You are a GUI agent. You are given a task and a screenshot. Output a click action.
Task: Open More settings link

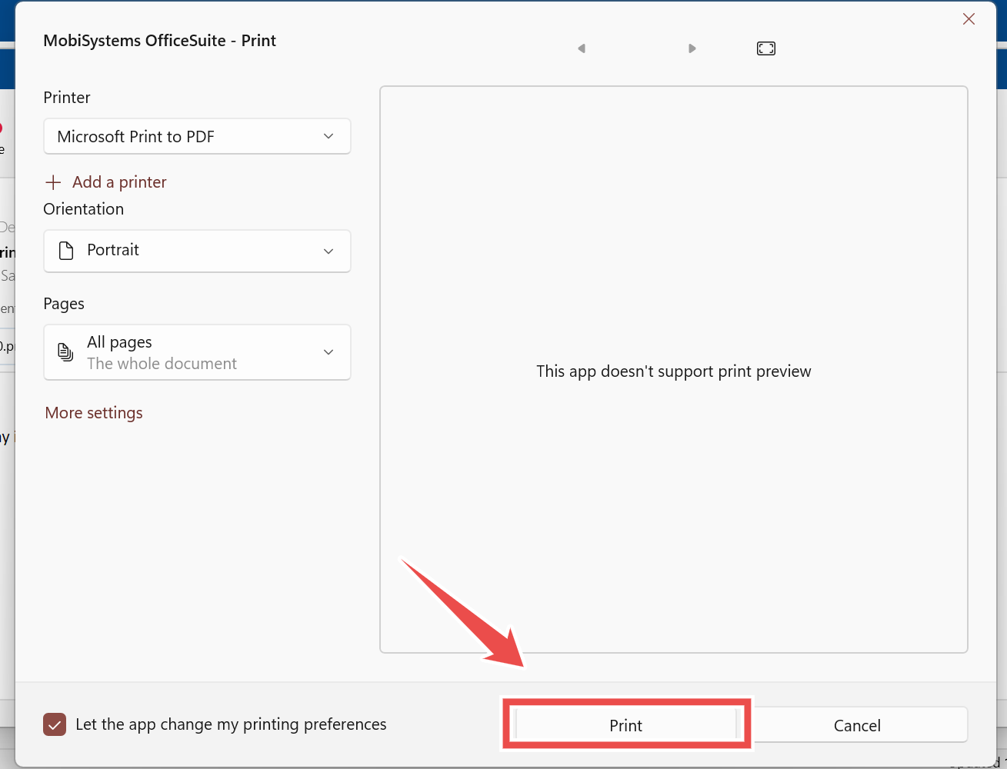pos(94,413)
